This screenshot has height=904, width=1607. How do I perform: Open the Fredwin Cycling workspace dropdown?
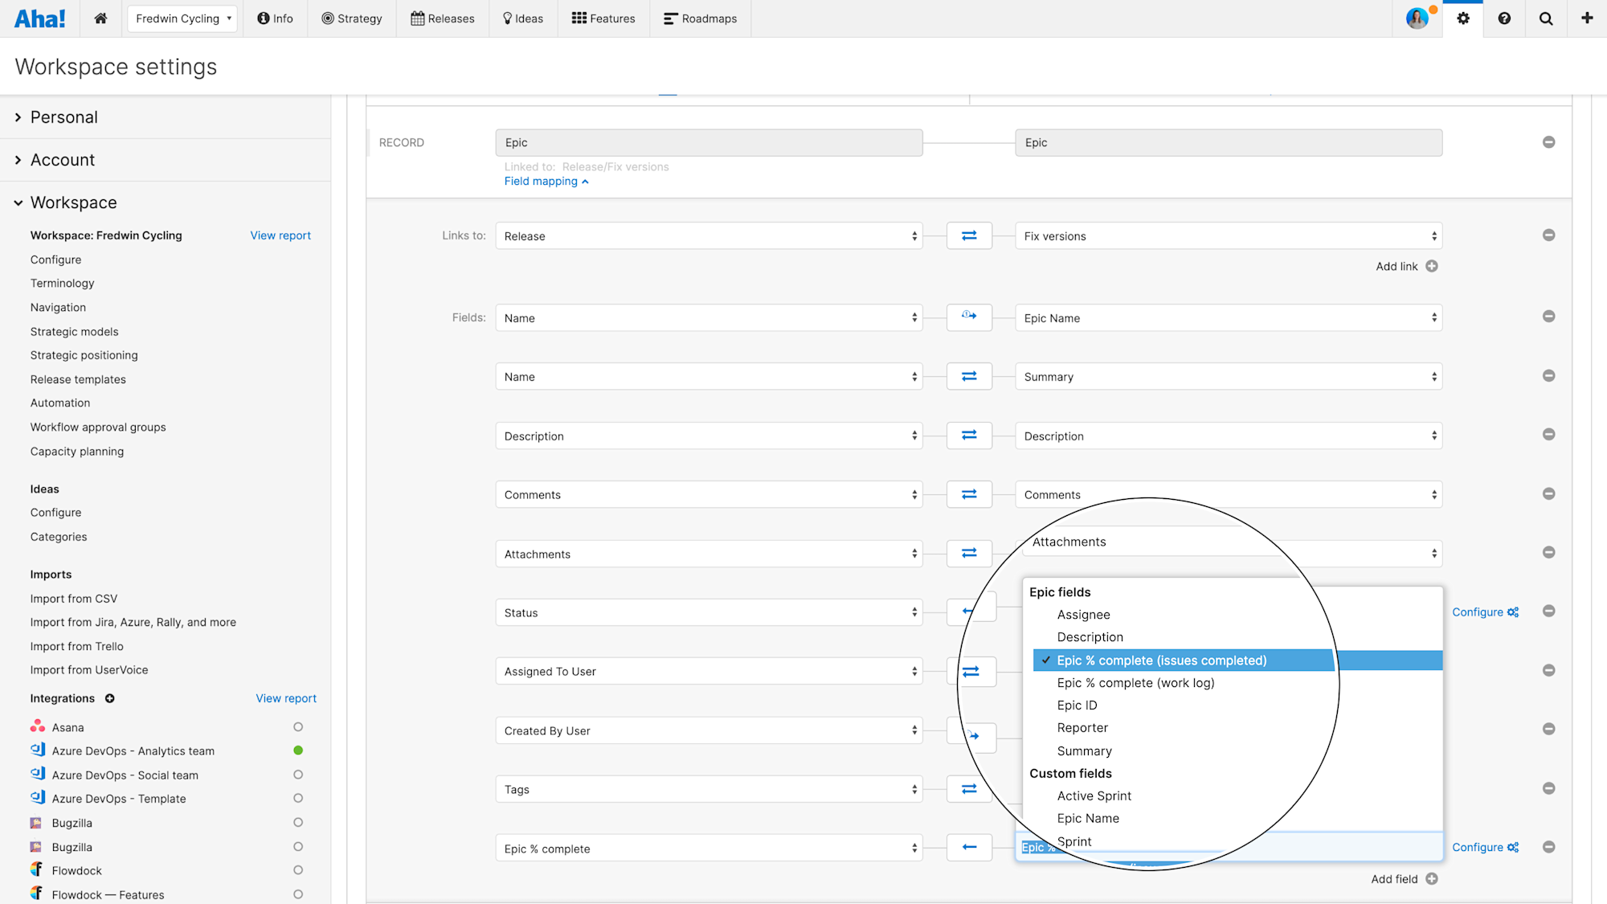(182, 18)
